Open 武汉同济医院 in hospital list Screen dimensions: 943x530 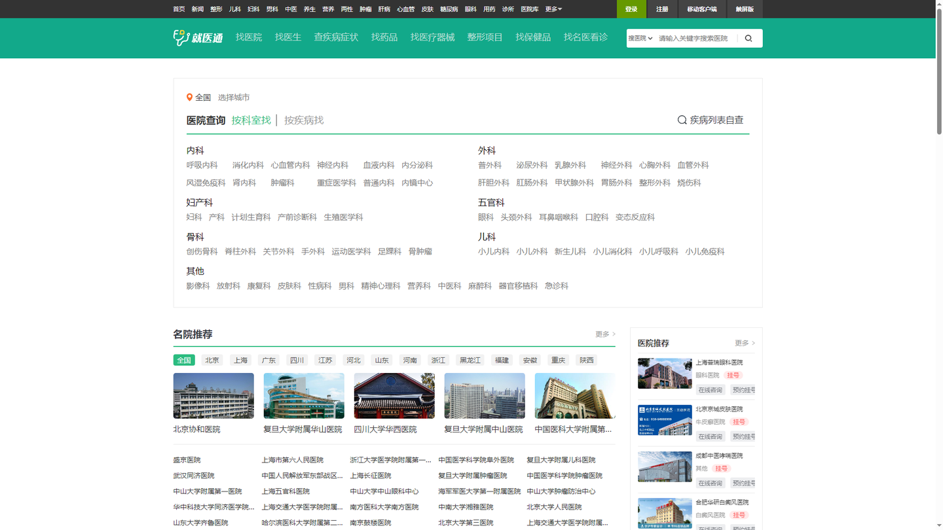coord(194,476)
